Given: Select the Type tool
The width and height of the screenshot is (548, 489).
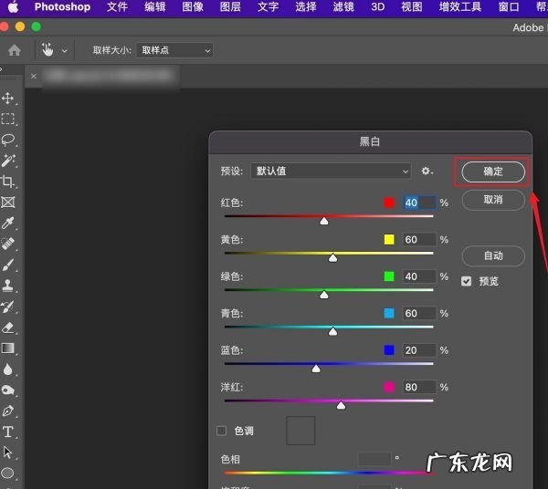Looking at the screenshot, I should [8, 432].
